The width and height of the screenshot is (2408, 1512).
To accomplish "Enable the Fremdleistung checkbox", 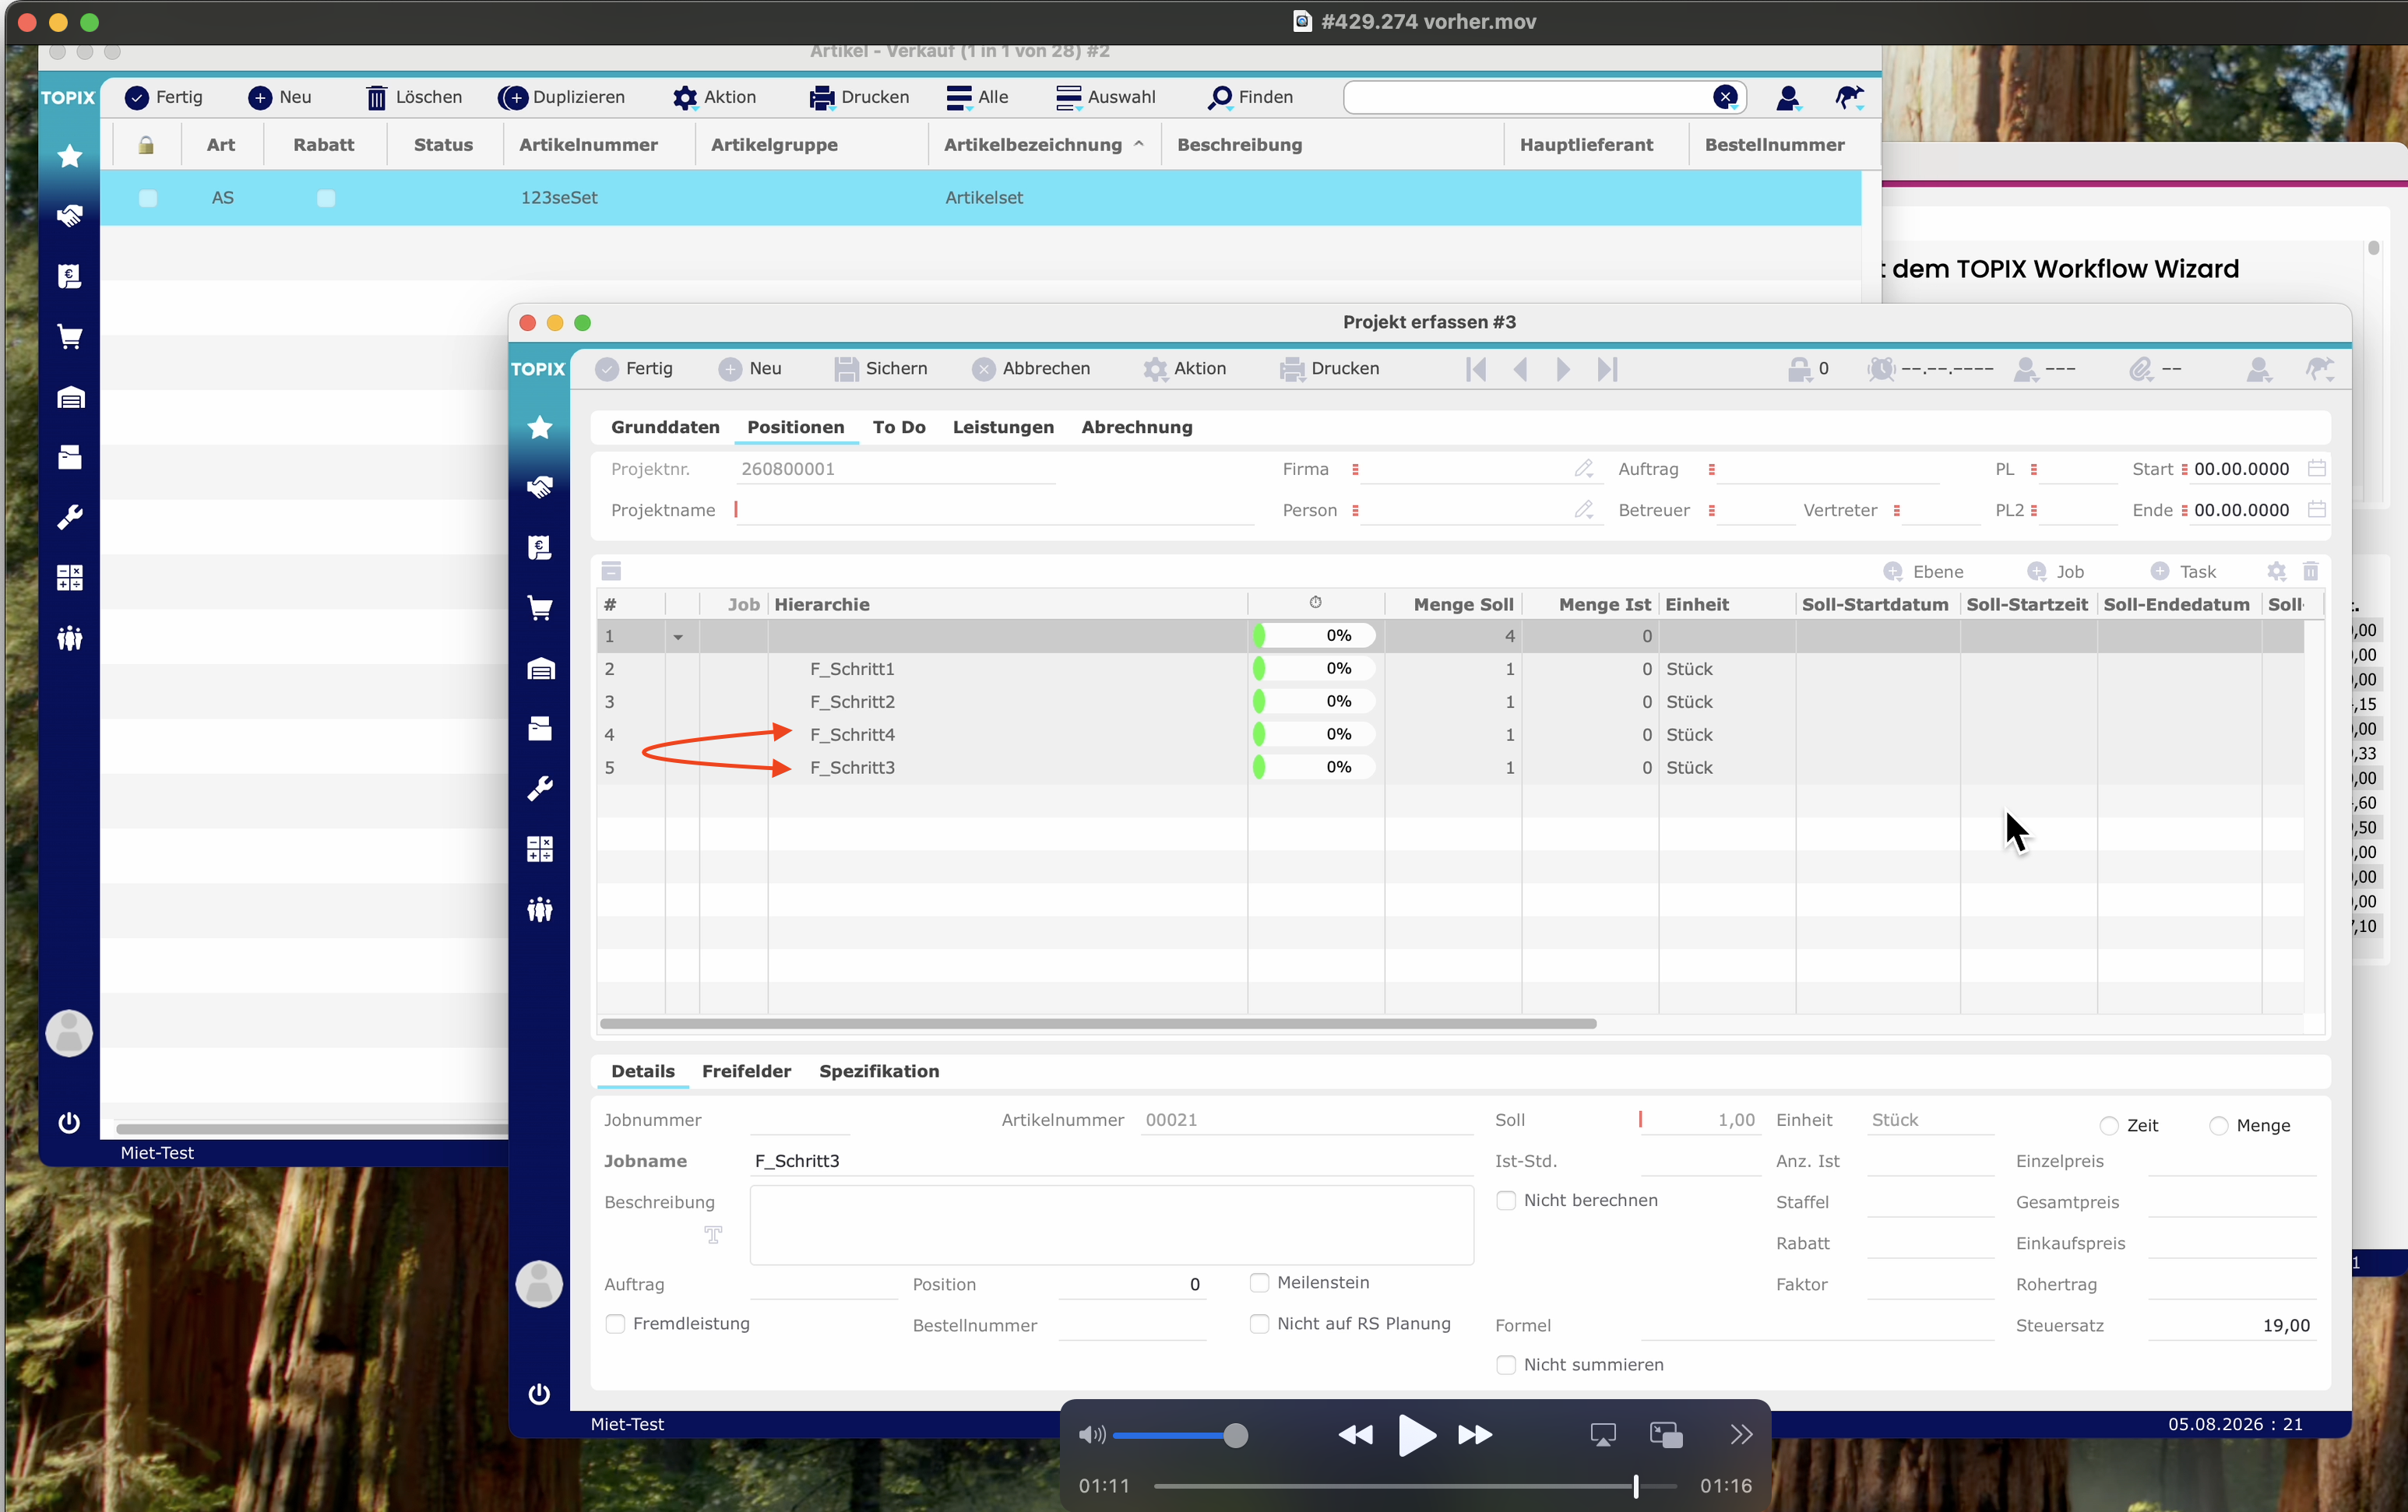I will pyautogui.click(x=615, y=1323).
